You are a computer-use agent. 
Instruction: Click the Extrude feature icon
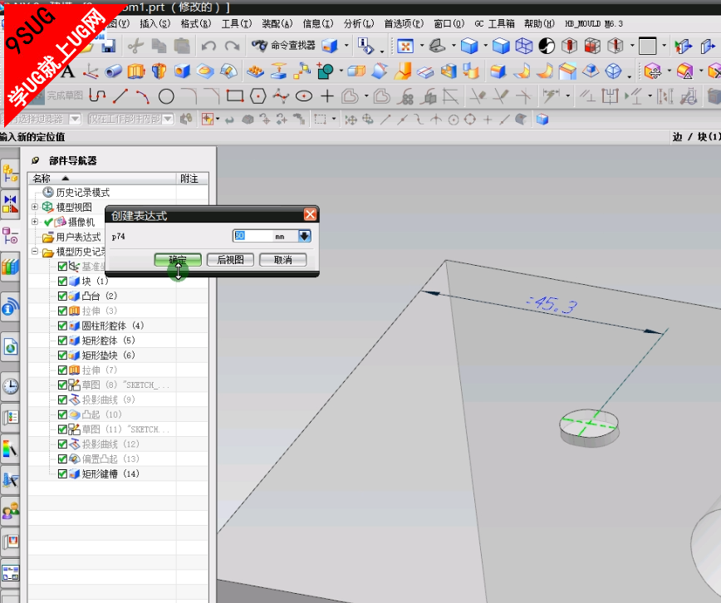136,71
